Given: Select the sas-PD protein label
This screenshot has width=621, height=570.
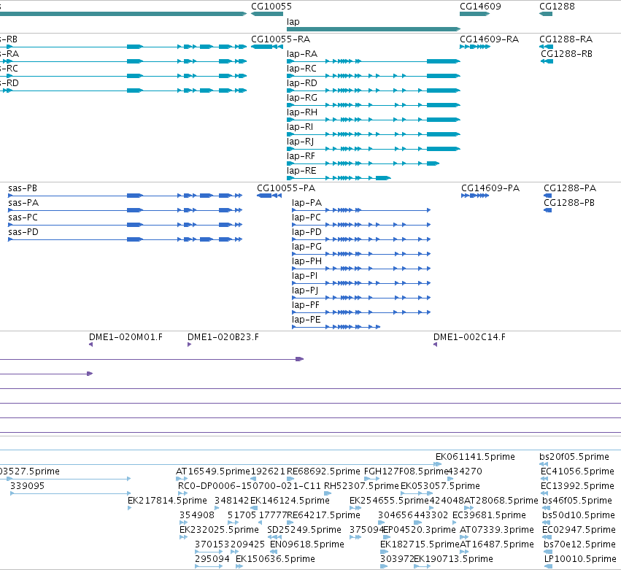Looking at the screenshot, I should [x=23, y=232].
